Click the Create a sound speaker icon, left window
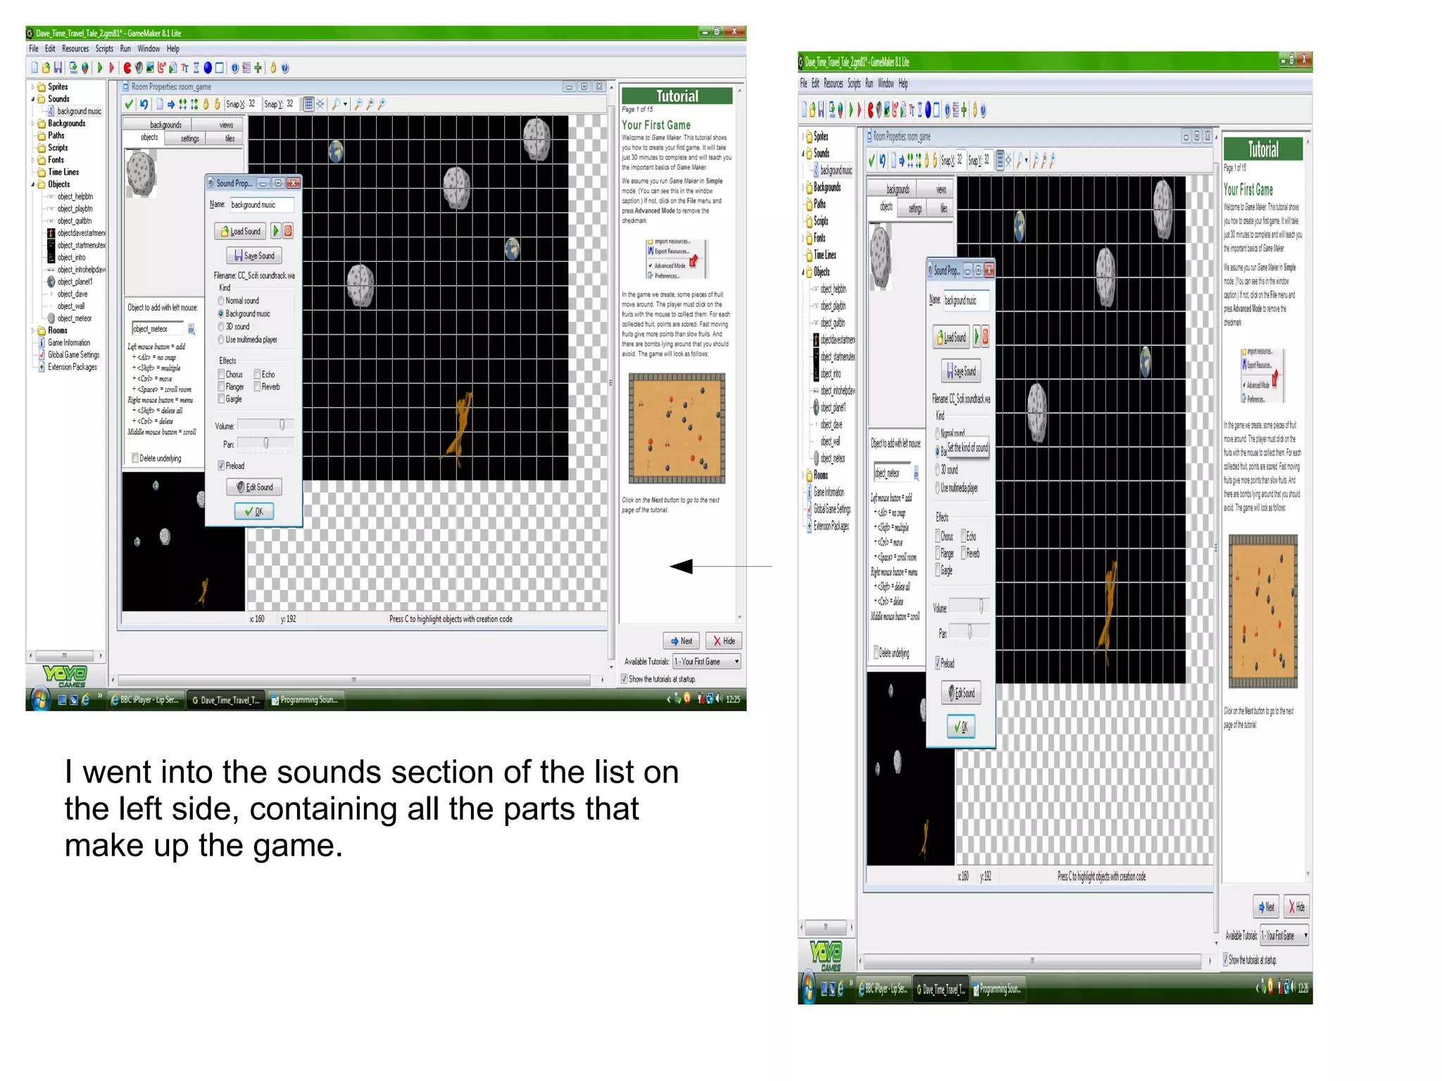Image resolution: width=1442 pixels, height=1081 pixels. point(139,68)
